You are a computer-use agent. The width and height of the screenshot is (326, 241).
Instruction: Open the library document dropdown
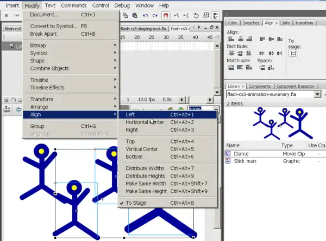tap(317, 94)
